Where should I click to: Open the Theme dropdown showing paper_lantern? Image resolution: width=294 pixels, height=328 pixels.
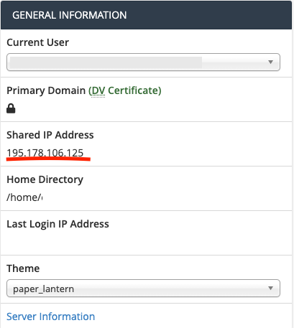(143, 289)
